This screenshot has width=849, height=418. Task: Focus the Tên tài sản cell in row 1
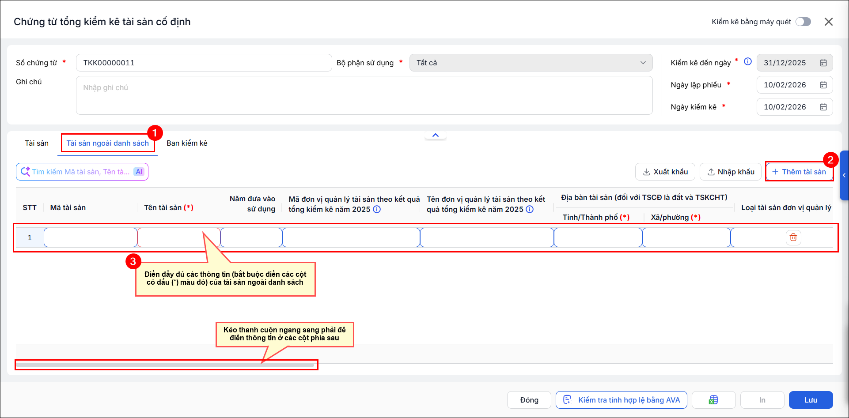(x=179, y=237)
